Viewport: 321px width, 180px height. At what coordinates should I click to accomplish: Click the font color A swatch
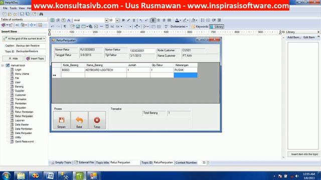177,20
